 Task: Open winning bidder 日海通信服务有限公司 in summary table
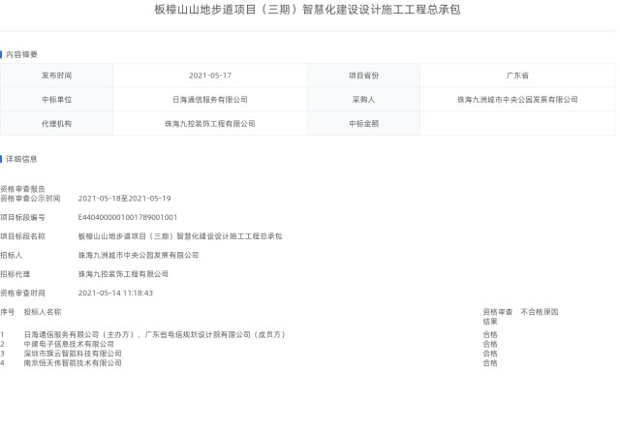209,100
